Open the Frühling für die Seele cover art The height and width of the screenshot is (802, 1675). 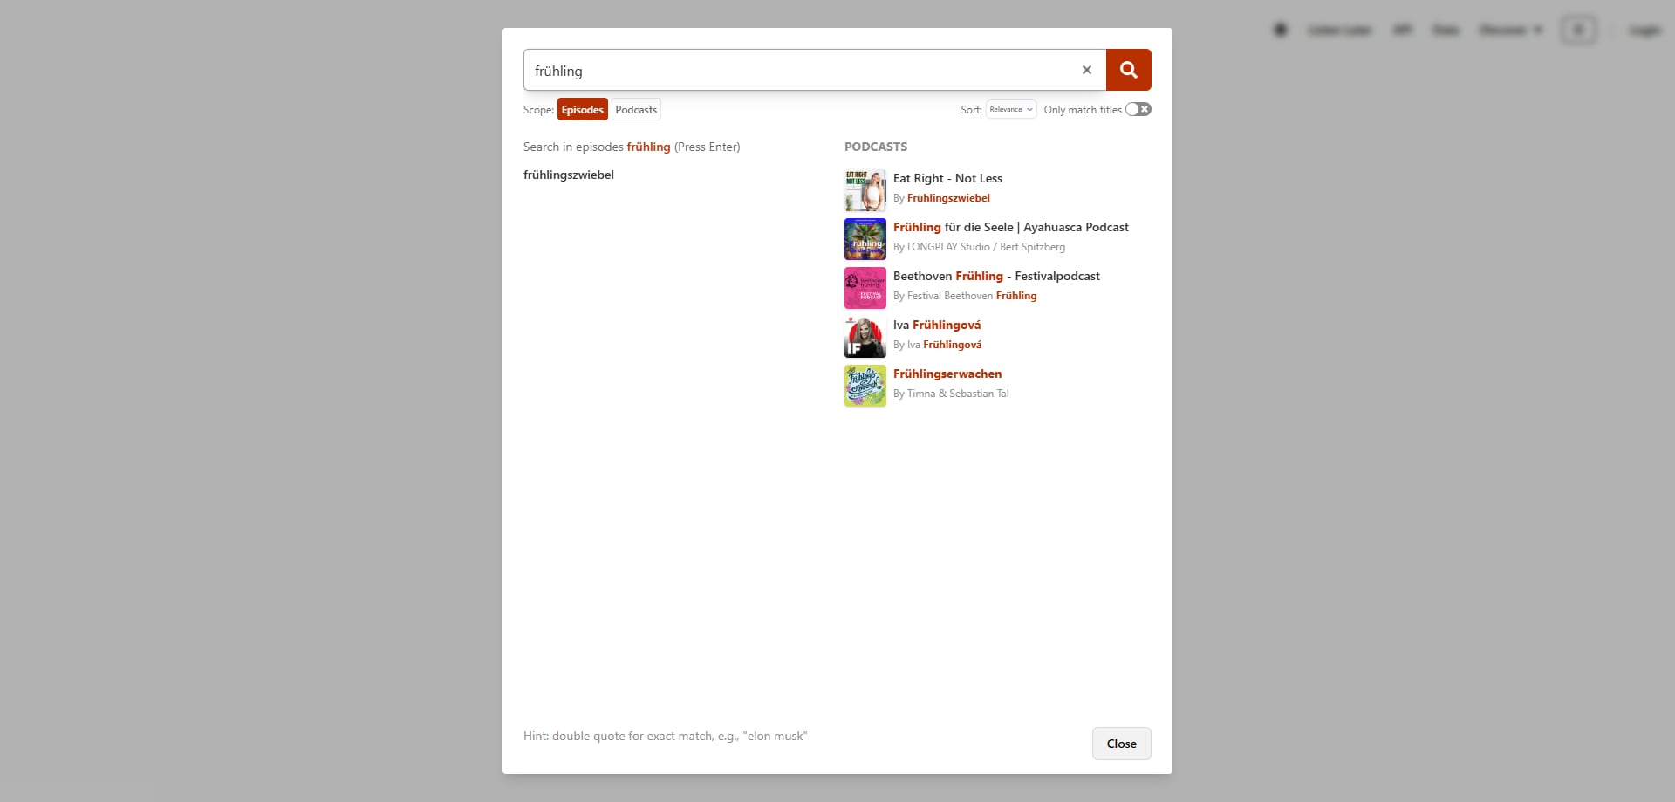point(865,239)
